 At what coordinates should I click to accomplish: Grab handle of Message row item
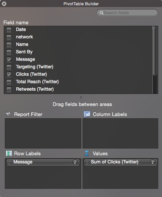(9, 162)
